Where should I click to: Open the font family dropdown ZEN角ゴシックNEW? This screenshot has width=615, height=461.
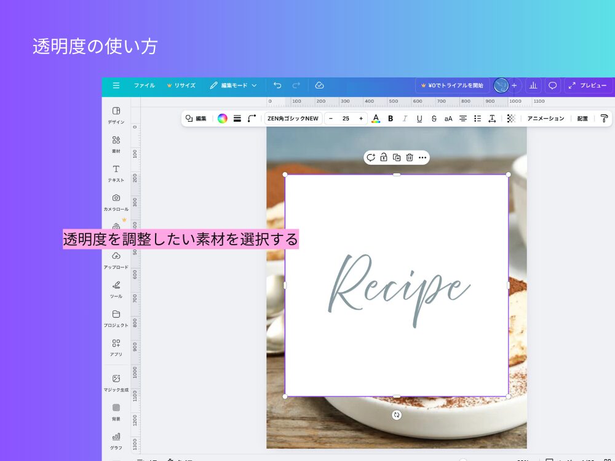292,118
